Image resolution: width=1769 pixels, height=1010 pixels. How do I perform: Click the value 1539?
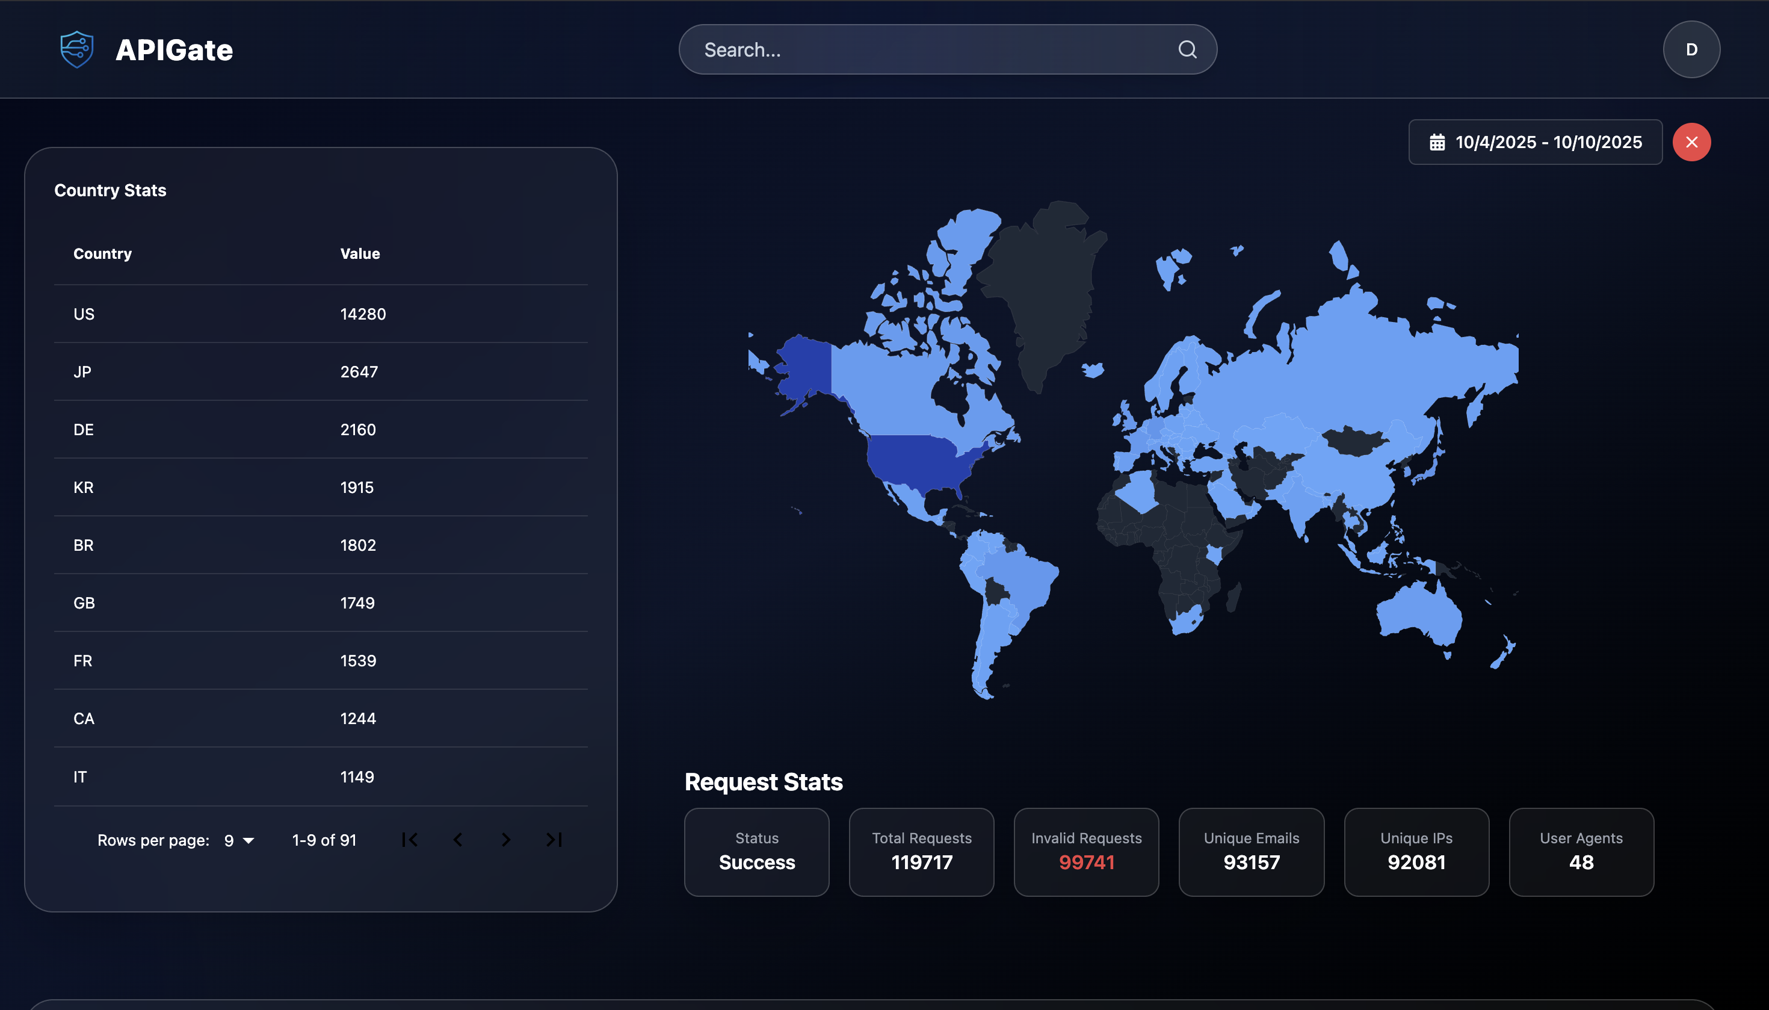358,660
